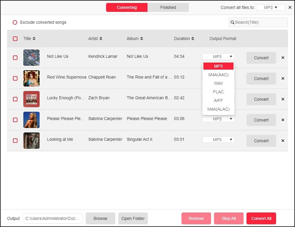Open Looking at Me format dropdown
The image size is (295, 227).
[218, 139]
